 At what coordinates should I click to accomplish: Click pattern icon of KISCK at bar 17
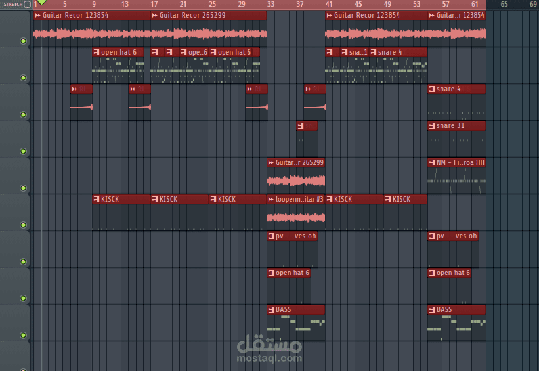(155, 200)
